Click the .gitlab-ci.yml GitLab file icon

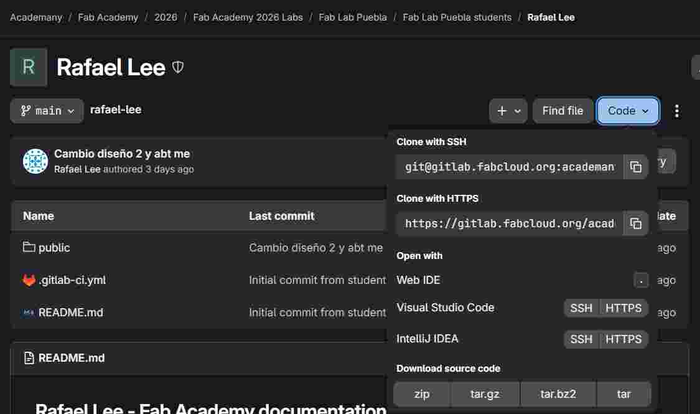click(x=29, y=280)
